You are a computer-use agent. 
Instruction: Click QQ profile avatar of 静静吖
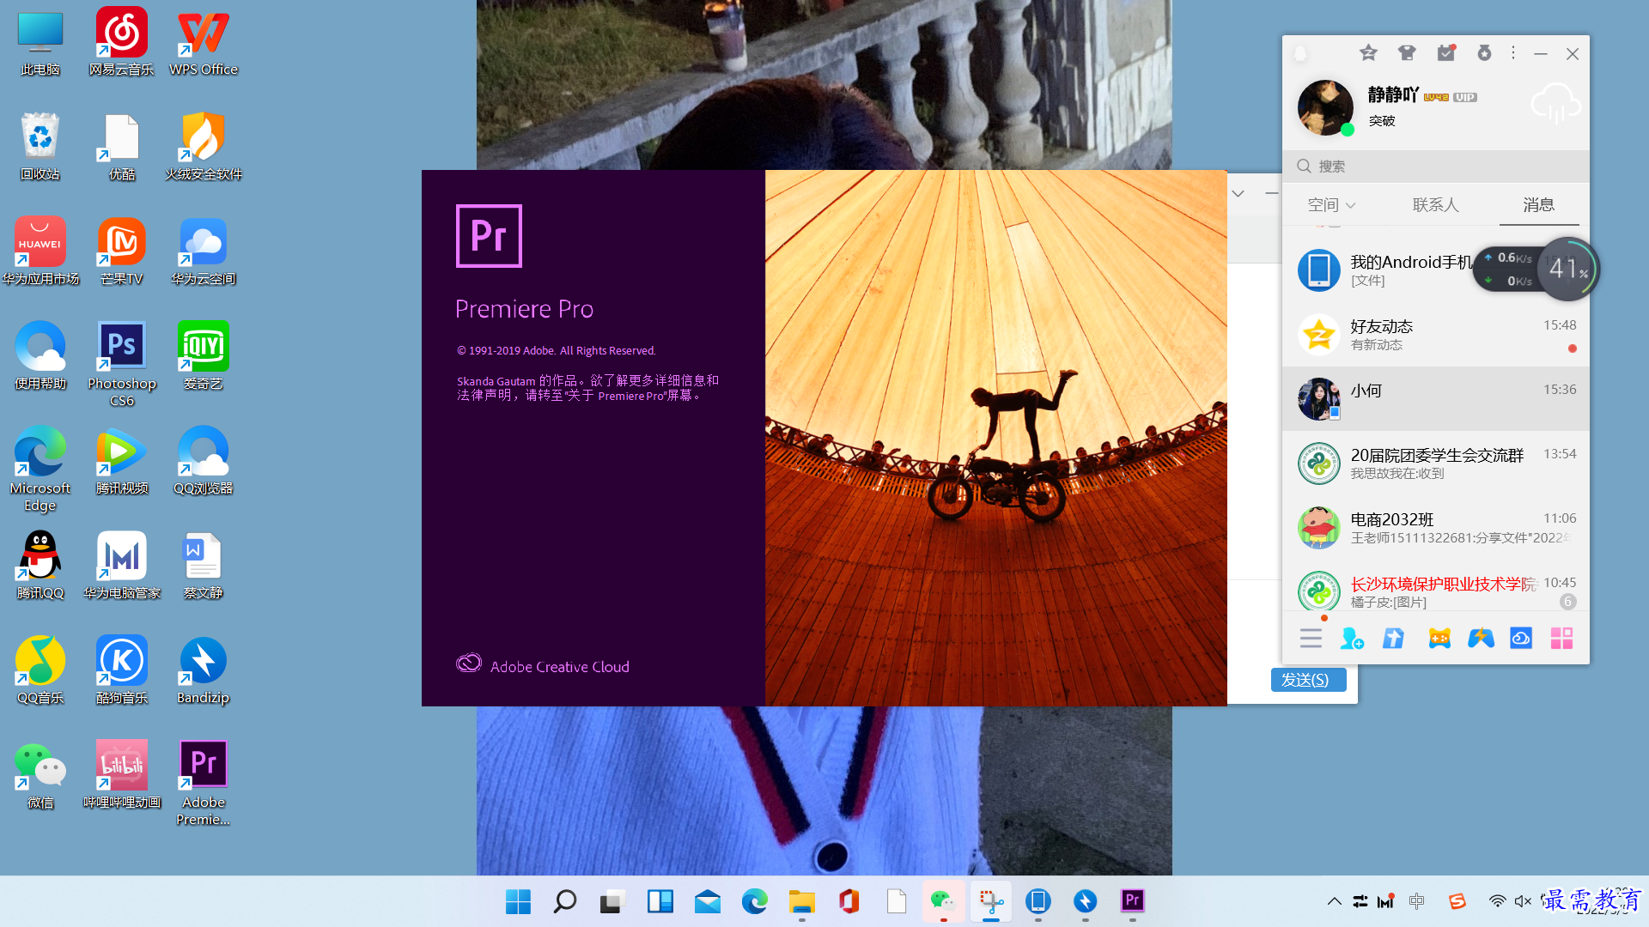(1325, 107)
